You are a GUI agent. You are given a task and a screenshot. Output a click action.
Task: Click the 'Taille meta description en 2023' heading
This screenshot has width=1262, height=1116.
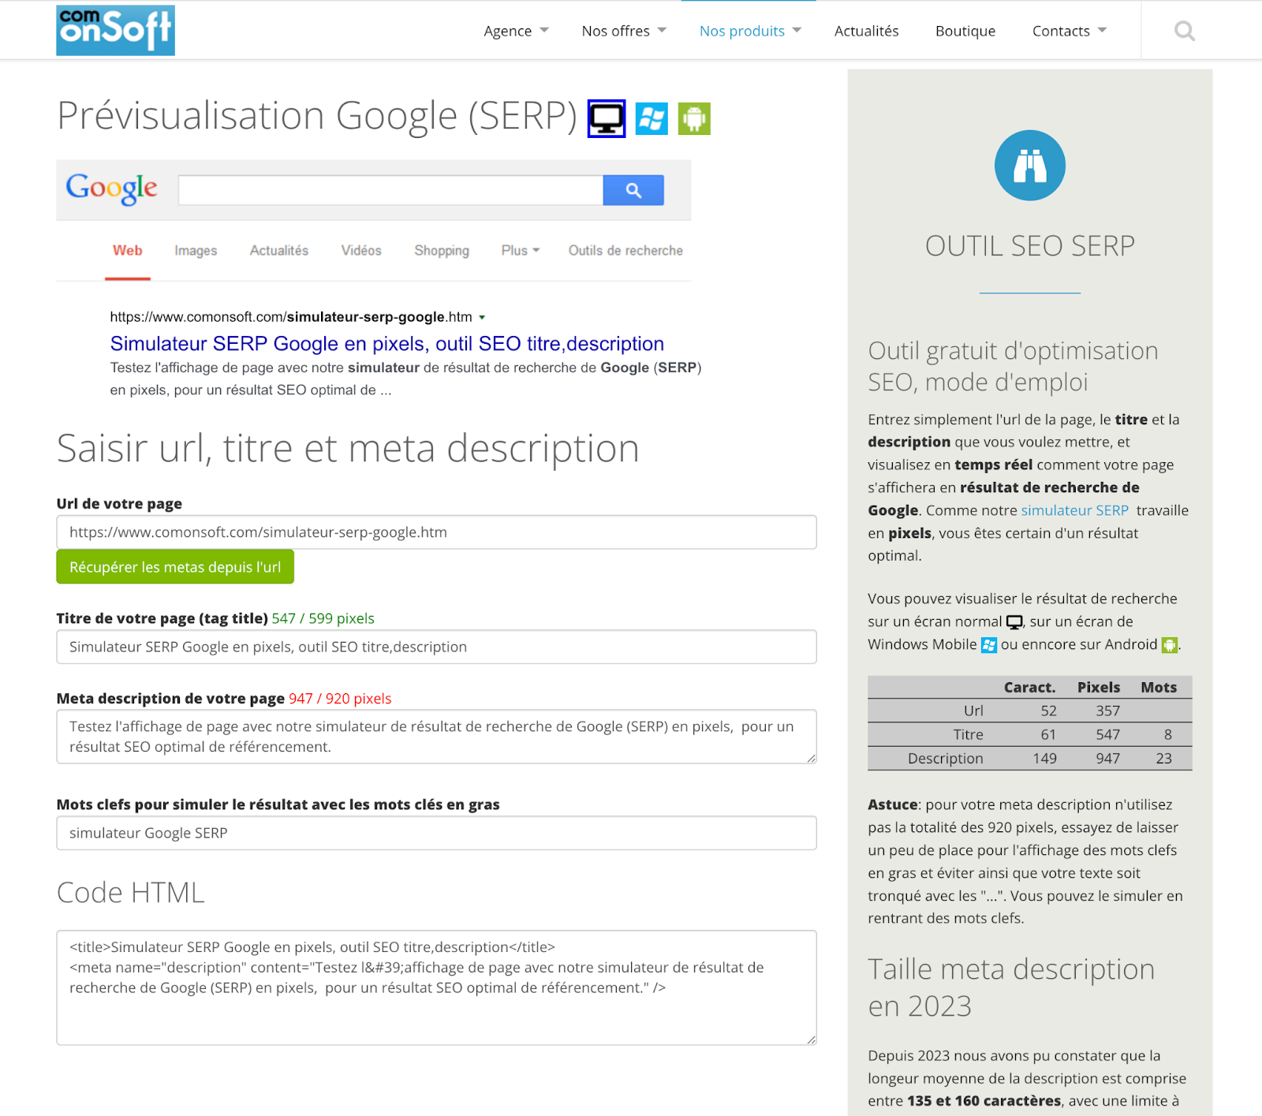point(1011,987)
